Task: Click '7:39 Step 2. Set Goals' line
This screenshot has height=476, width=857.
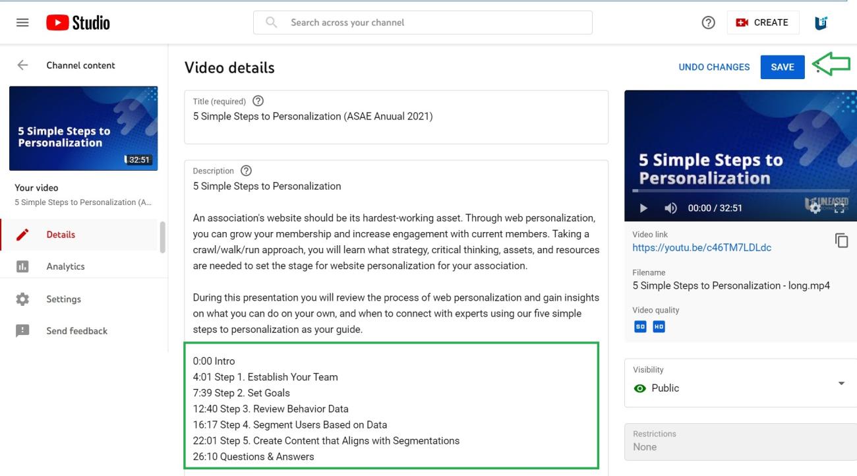Action: pos(241,393)
